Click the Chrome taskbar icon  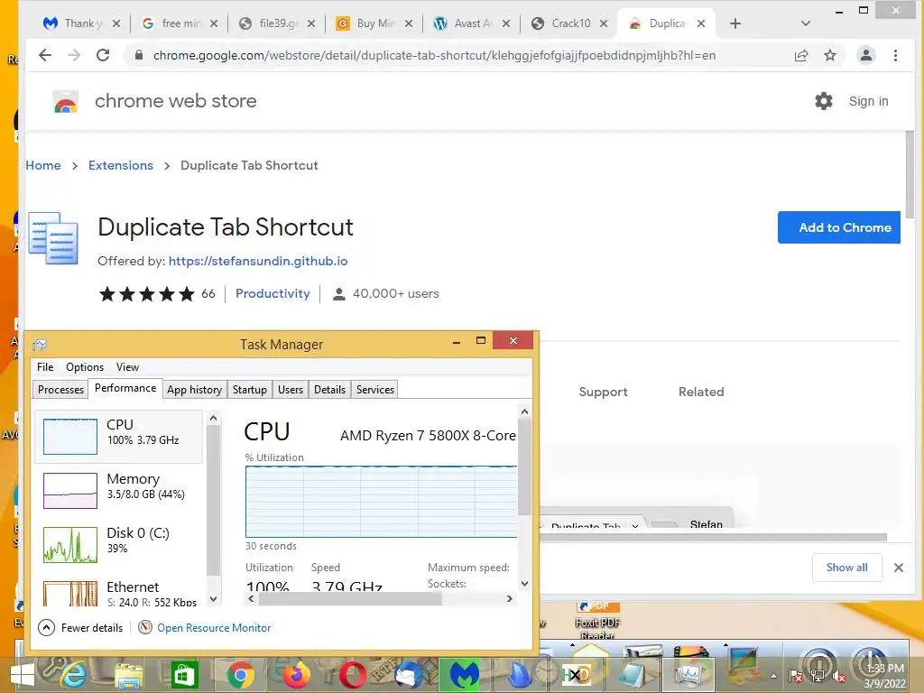(x=240, y=675)
